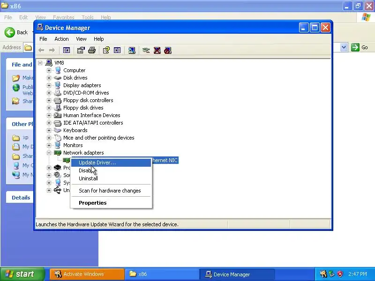Expand the Display adapters node
This screenshot has width=375, height=281.
click(x=49, y=85)
